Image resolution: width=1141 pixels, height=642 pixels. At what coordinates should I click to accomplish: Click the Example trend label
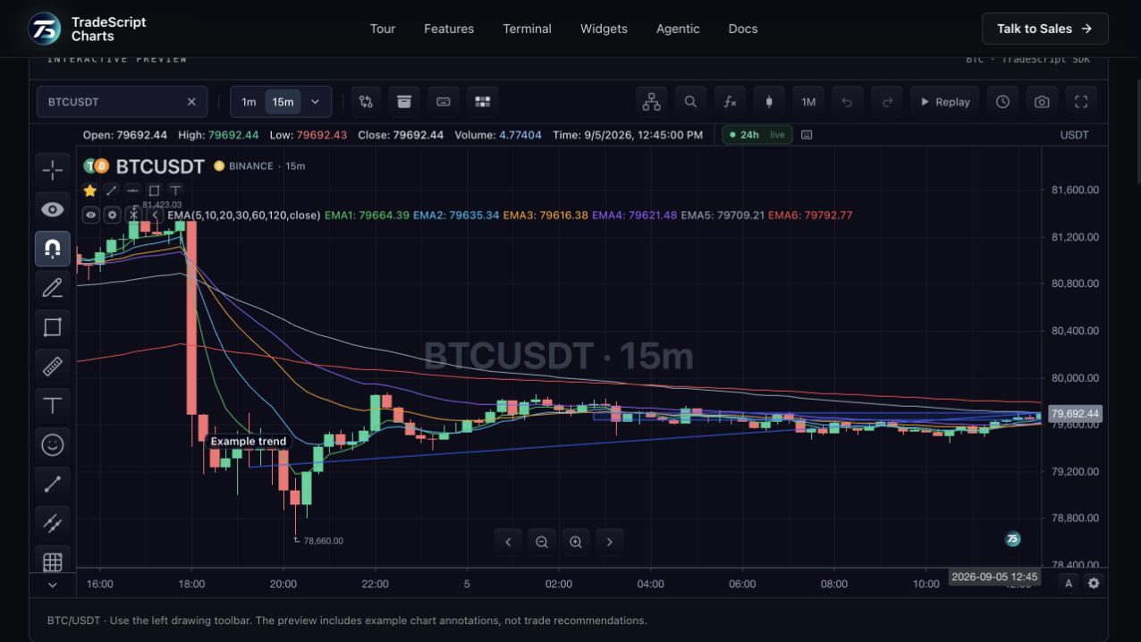pos(249,441)
